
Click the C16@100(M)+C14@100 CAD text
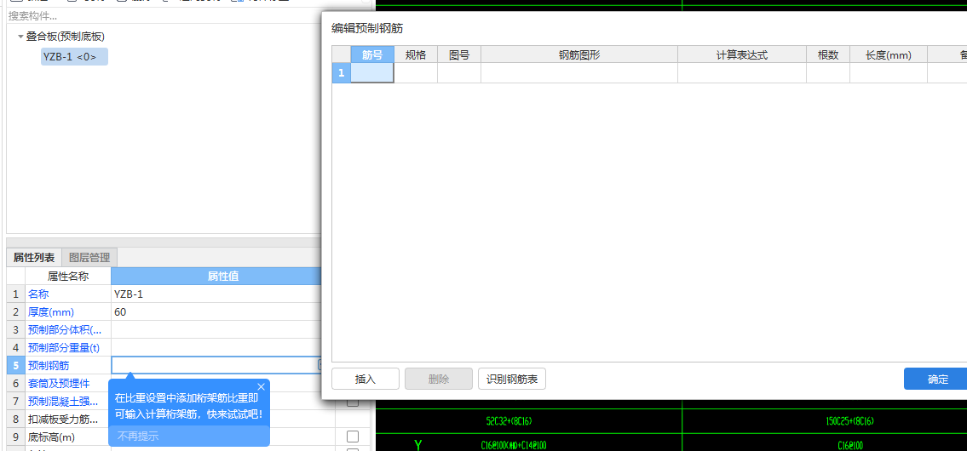click(x=513, y=445)
